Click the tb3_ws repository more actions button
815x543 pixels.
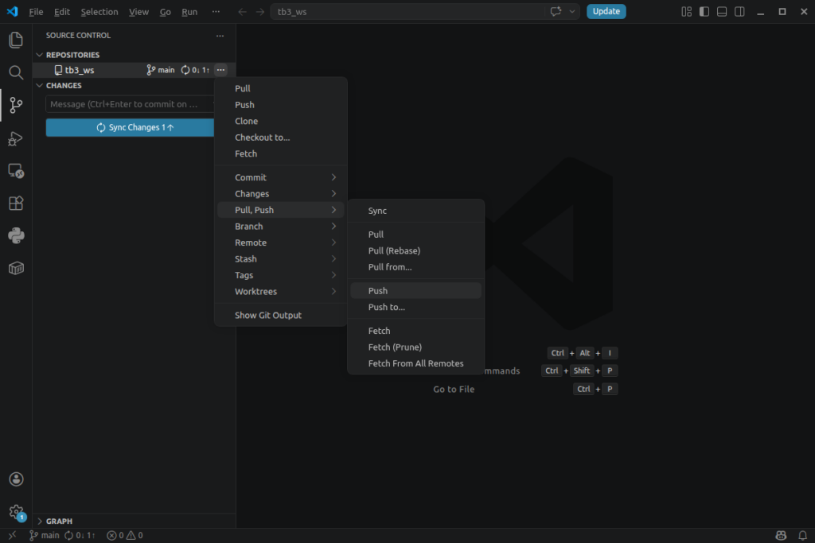coord(220,69)
